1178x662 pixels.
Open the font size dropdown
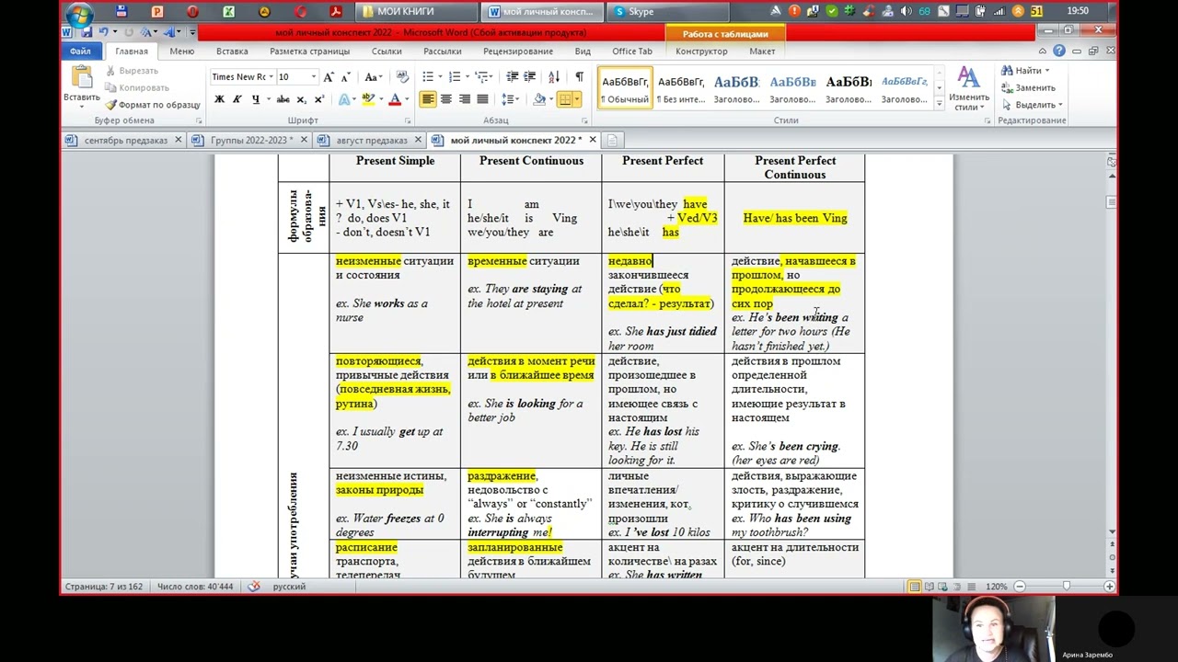click(313, 77)
